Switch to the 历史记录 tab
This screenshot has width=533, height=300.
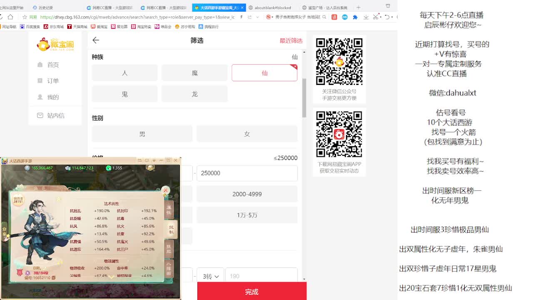tap(42, 7)
